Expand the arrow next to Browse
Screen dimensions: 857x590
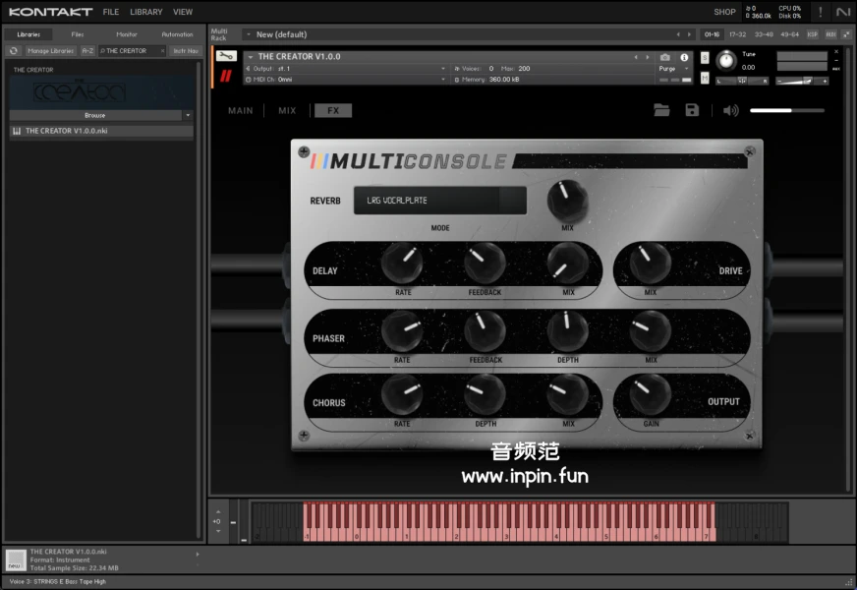pos(188,115)
